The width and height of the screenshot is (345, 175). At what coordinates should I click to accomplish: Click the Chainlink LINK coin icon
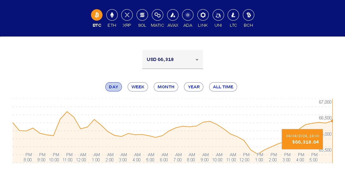203,15
